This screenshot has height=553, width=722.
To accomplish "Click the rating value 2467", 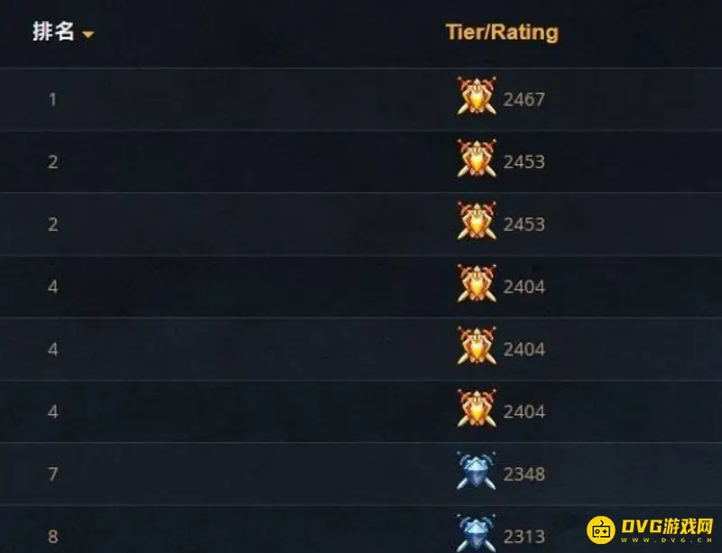I will [524, 99].
